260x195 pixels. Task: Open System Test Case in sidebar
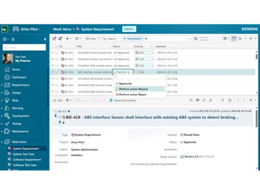point(23,154)
